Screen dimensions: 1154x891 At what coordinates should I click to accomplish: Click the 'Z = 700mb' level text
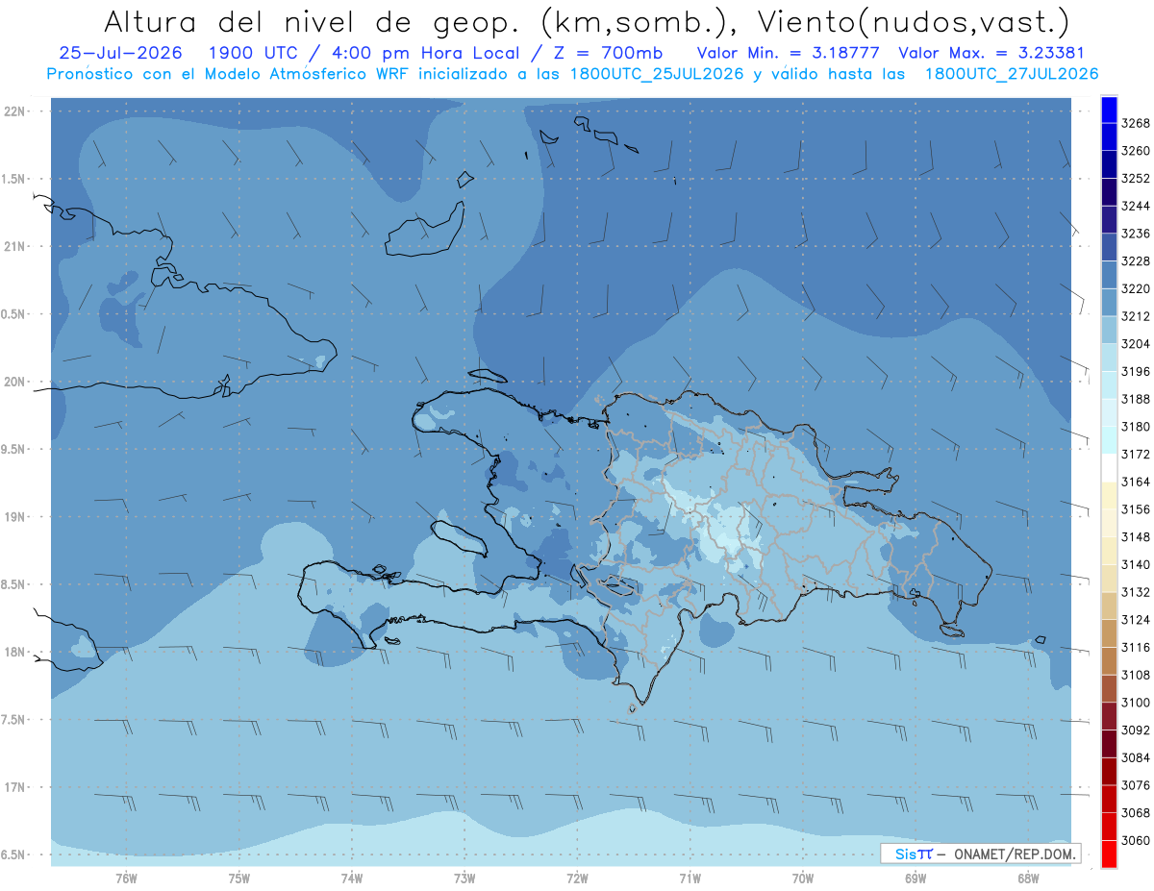[608, 54]
